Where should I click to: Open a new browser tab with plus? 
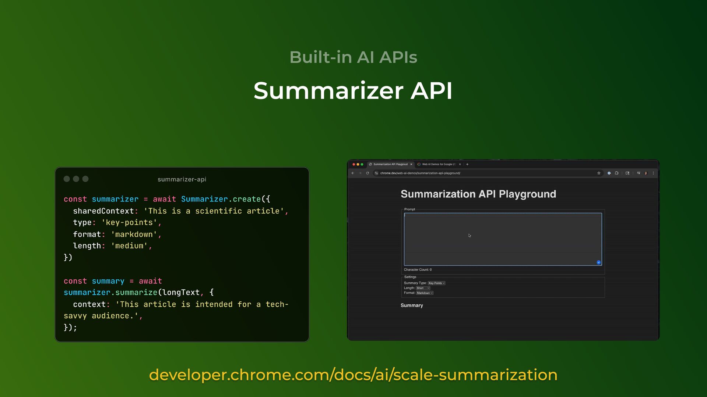[467, 164]
